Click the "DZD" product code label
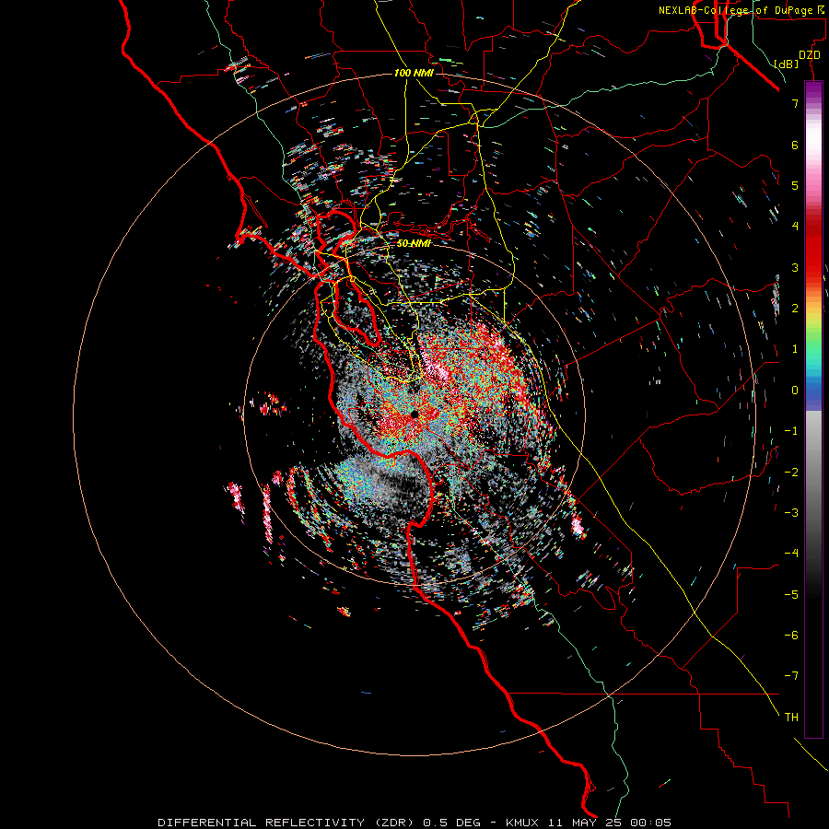 [x=810, y=55]
